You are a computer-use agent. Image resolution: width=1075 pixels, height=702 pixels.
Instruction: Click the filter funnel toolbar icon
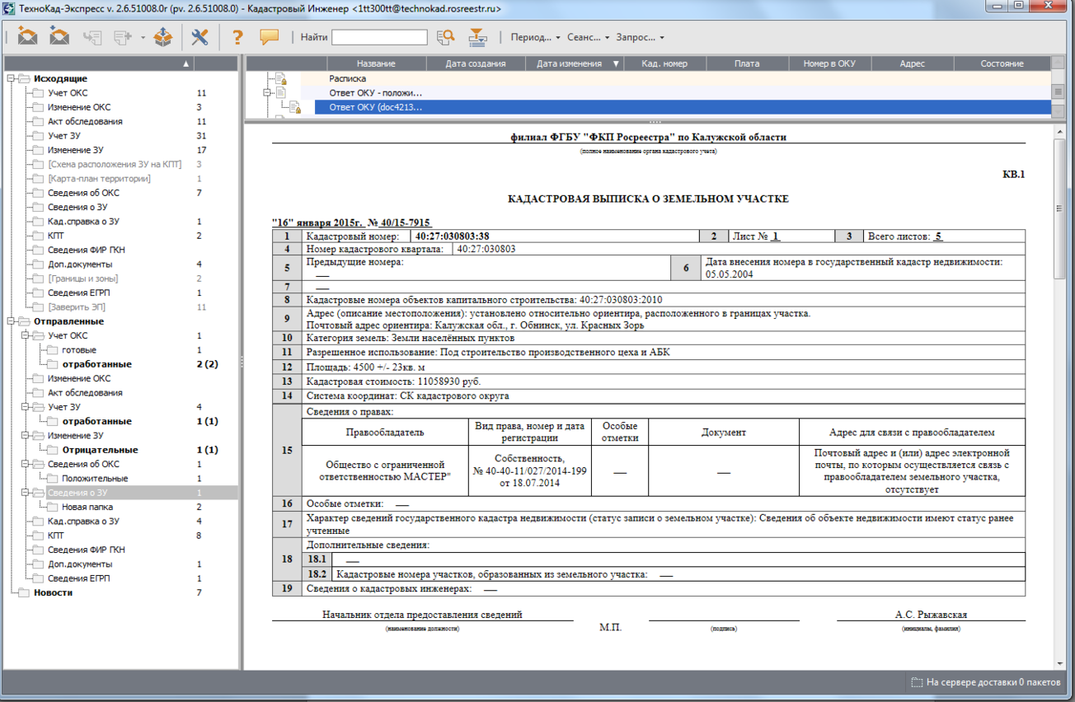[477, 37]
